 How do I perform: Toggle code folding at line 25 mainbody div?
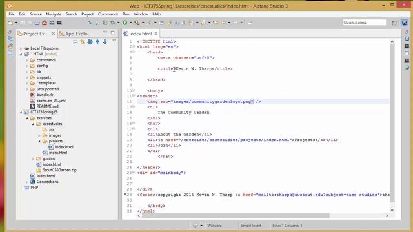(x=134, y=173)
